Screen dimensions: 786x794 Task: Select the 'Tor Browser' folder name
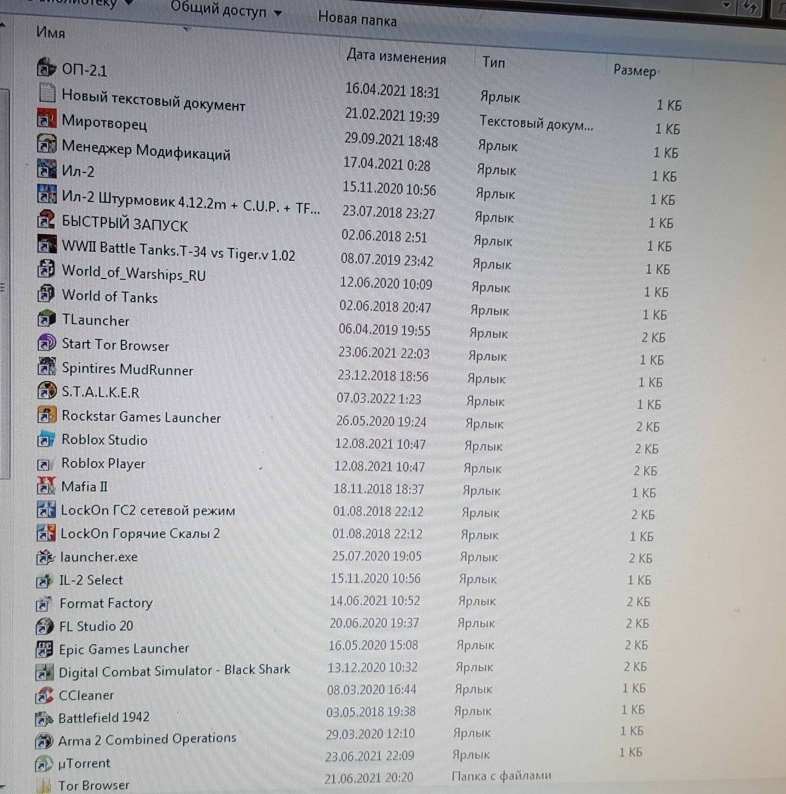click(94, 785)
